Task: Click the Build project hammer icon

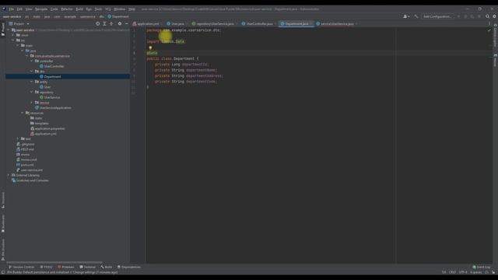Action: click(416, 16)
